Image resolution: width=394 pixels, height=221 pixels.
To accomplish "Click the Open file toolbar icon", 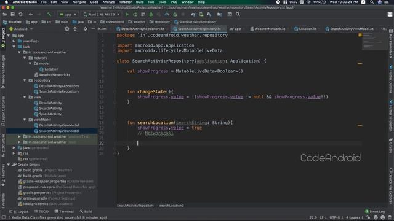I will (4, 14).
